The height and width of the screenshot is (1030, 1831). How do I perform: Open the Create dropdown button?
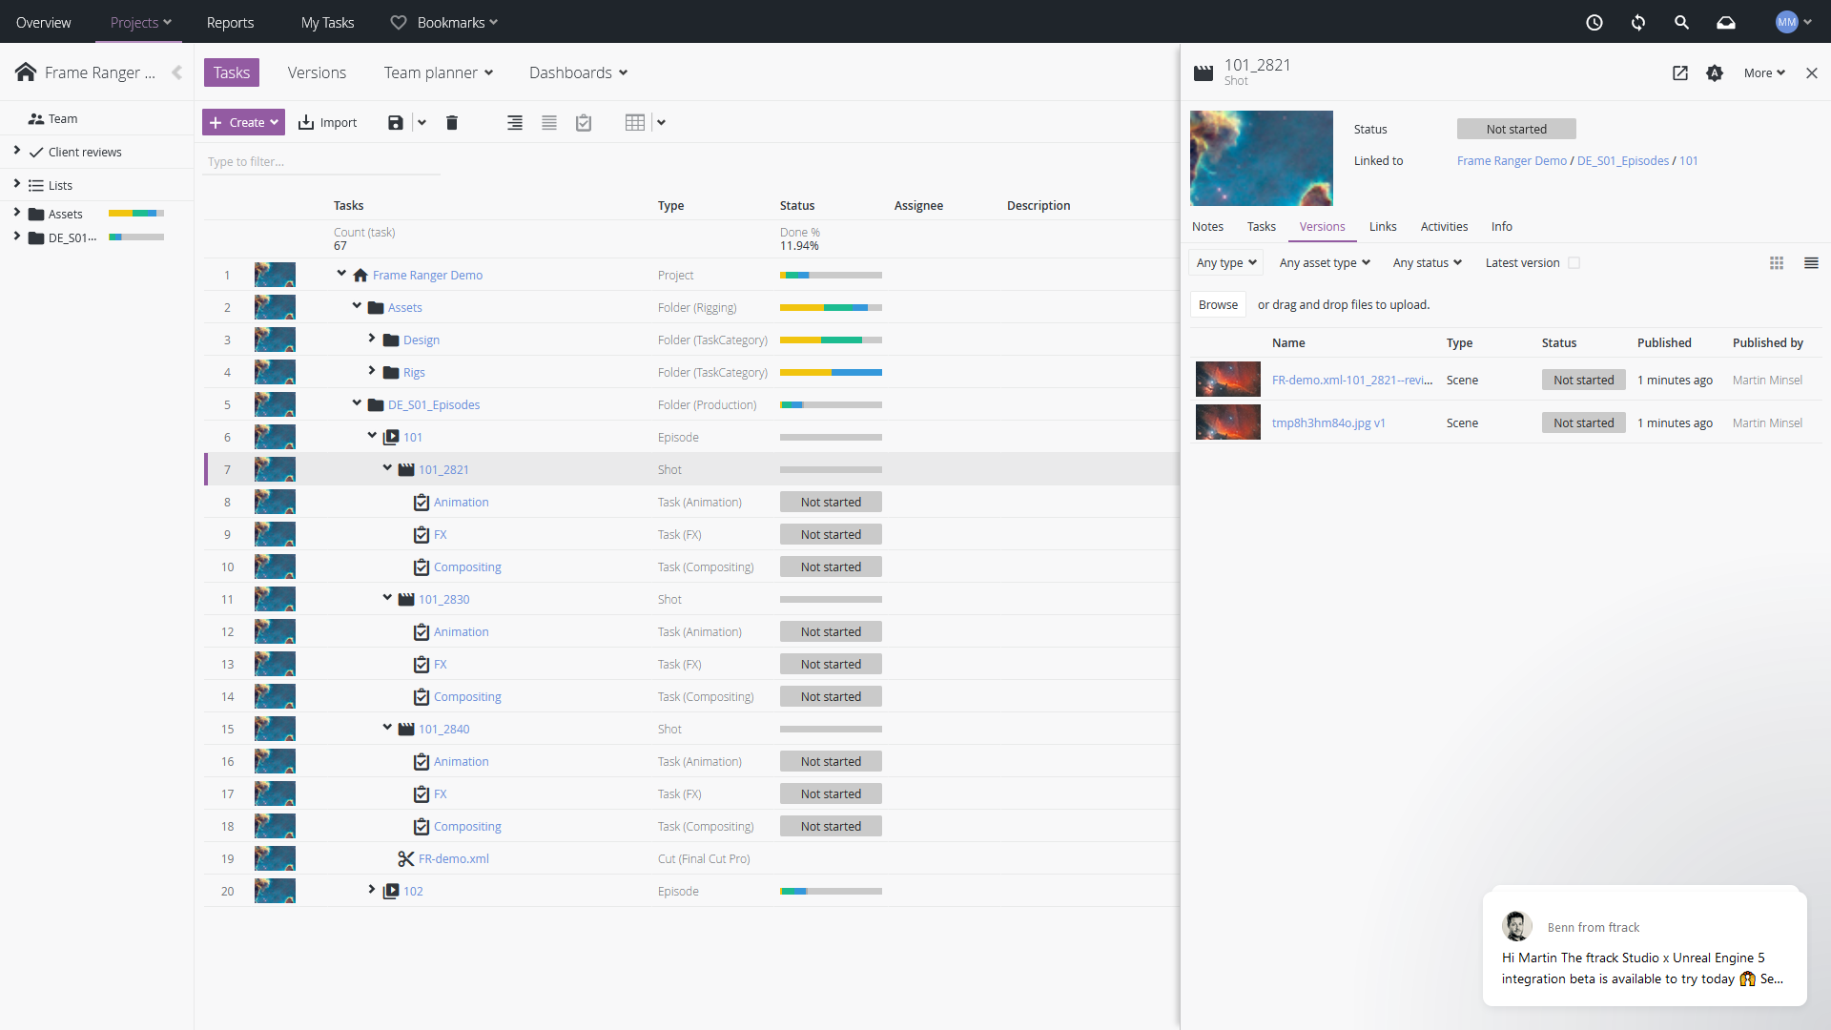coord(243,122)
